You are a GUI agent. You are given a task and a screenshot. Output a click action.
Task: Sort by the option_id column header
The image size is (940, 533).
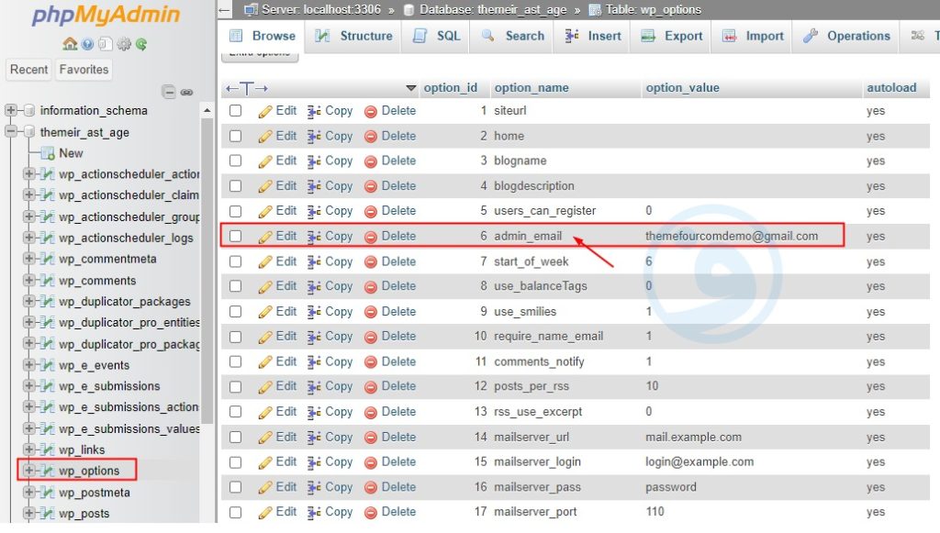(x=450, y=88)
